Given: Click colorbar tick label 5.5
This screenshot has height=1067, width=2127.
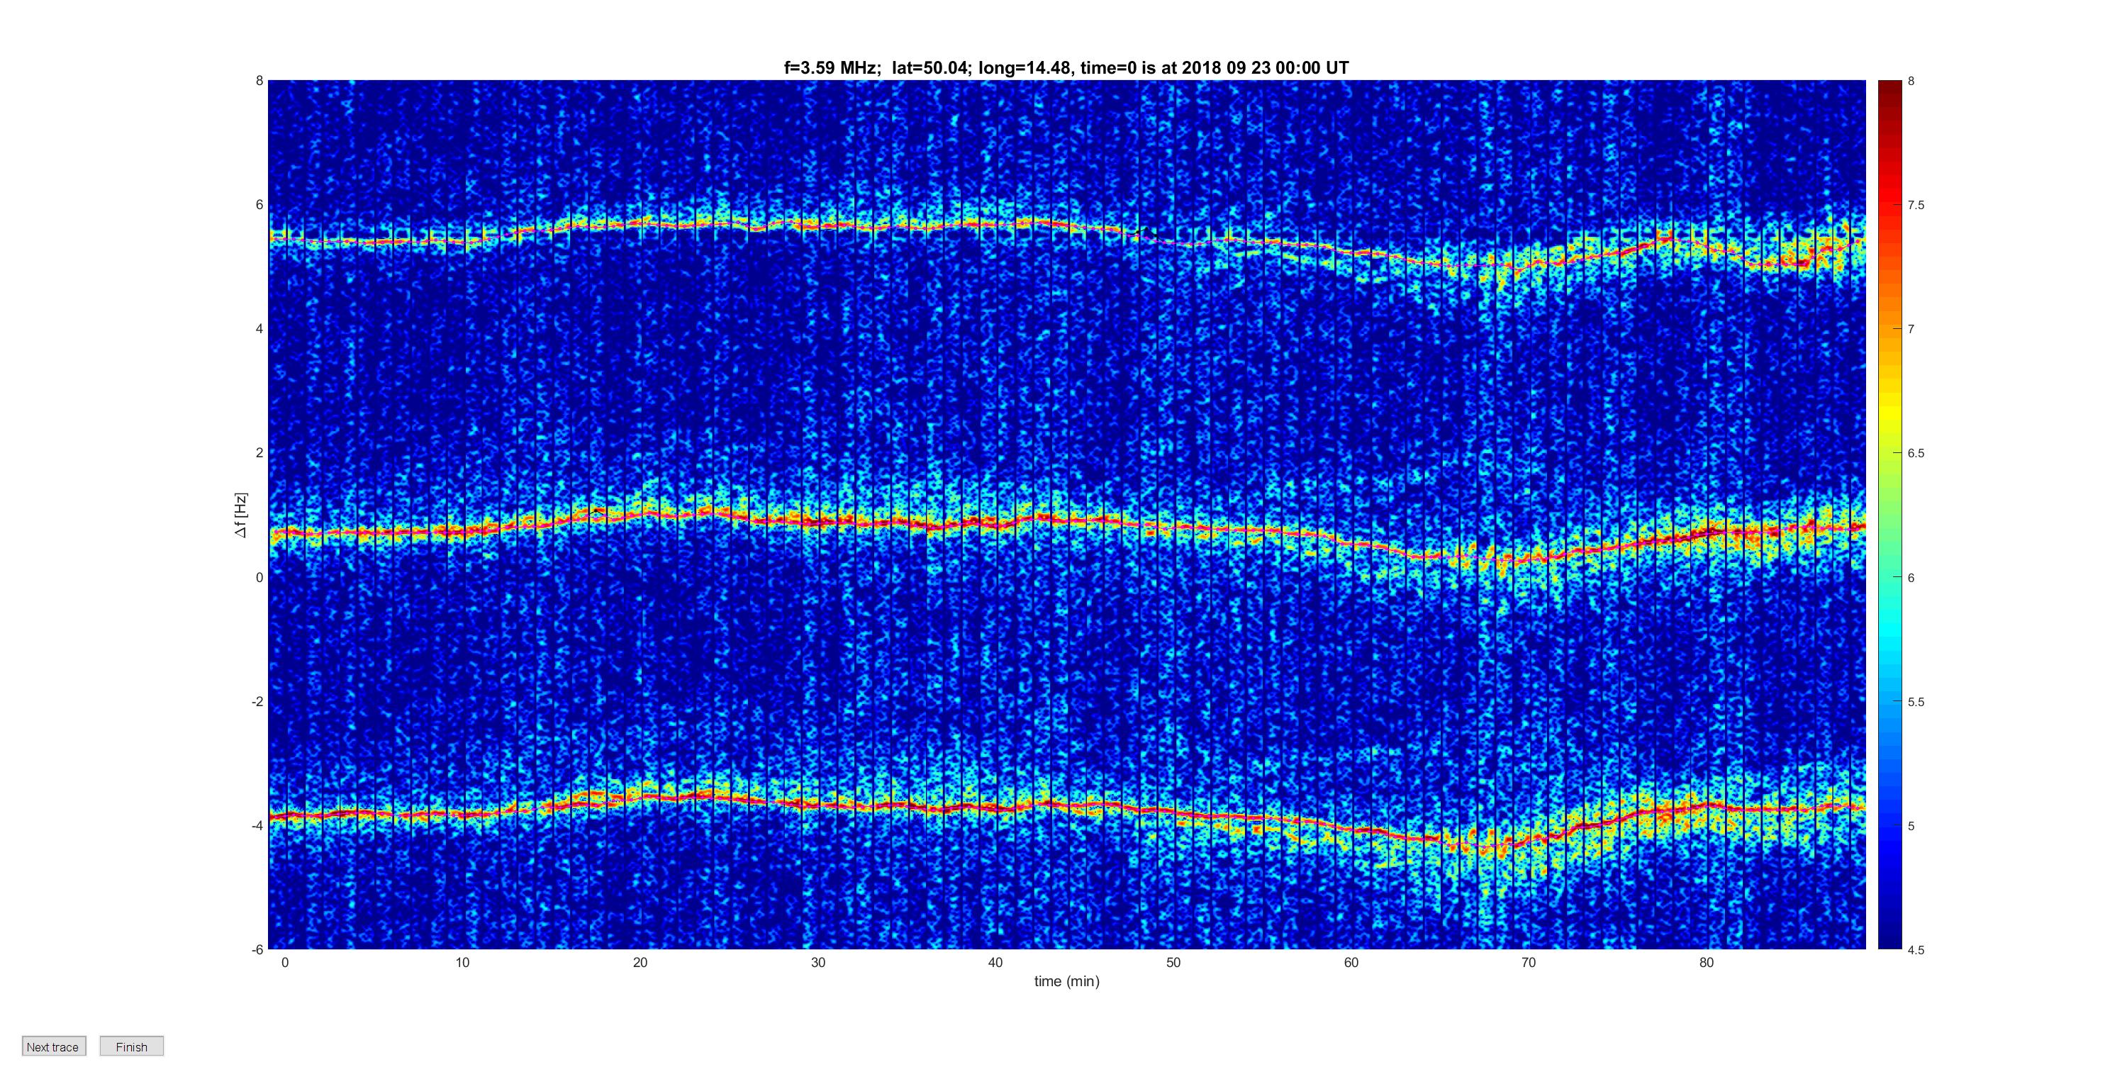Looking at the screenshot, I should tap(1916, 702).
